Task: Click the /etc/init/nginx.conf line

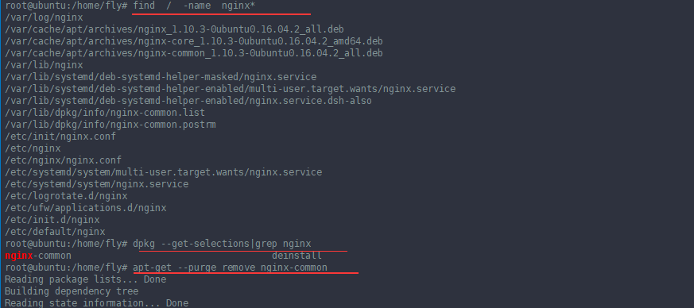Action: click(x=60, y=137)
